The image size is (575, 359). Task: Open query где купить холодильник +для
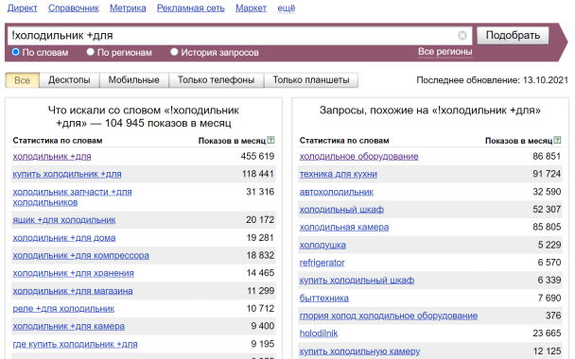(75, 344)
